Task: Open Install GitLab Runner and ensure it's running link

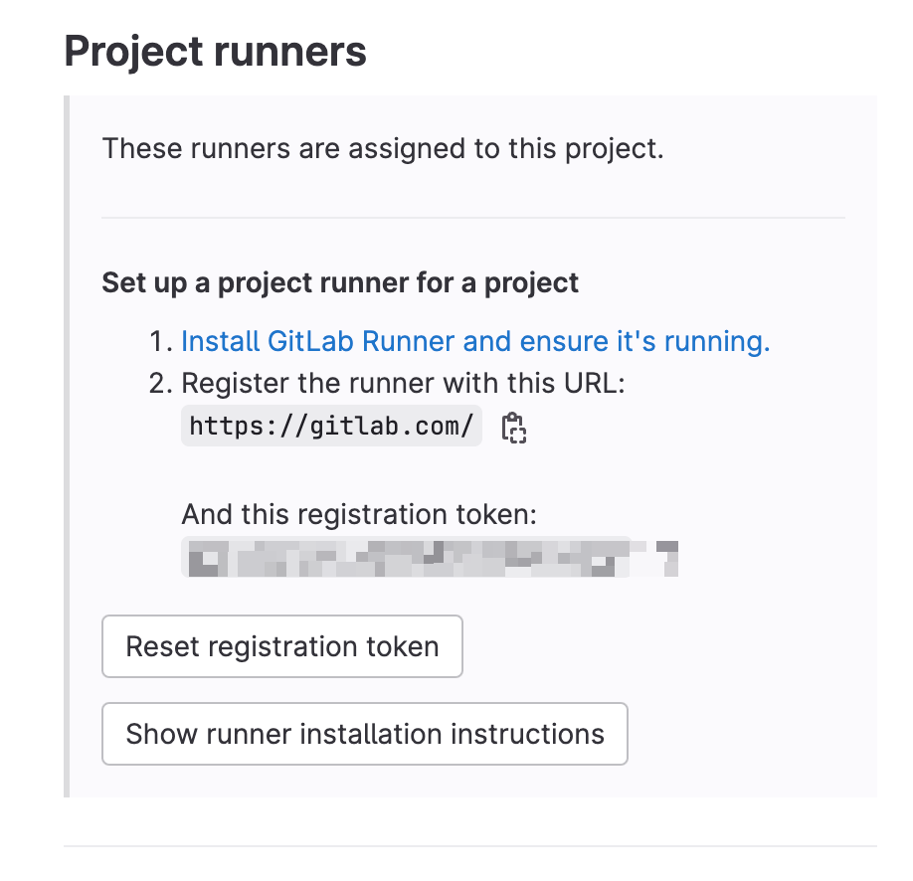Action: point(474,341)
